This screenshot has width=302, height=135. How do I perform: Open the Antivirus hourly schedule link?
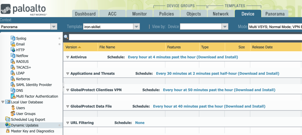click(183, 57)
